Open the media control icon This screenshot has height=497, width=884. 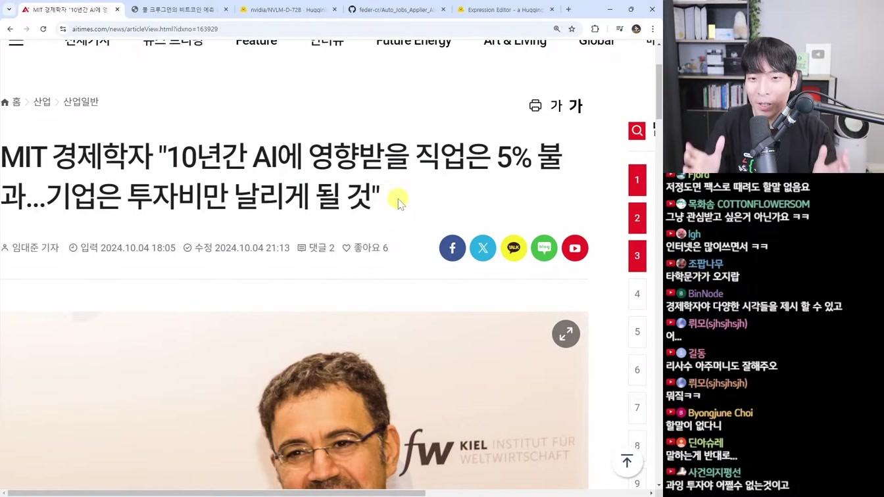click(x=620, y=29)
